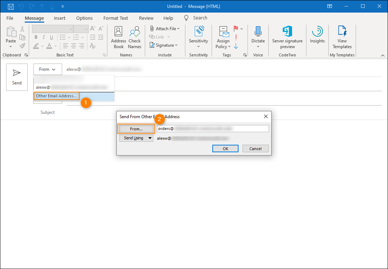Align text right
388x269 pixels.
tap(82, 46)
